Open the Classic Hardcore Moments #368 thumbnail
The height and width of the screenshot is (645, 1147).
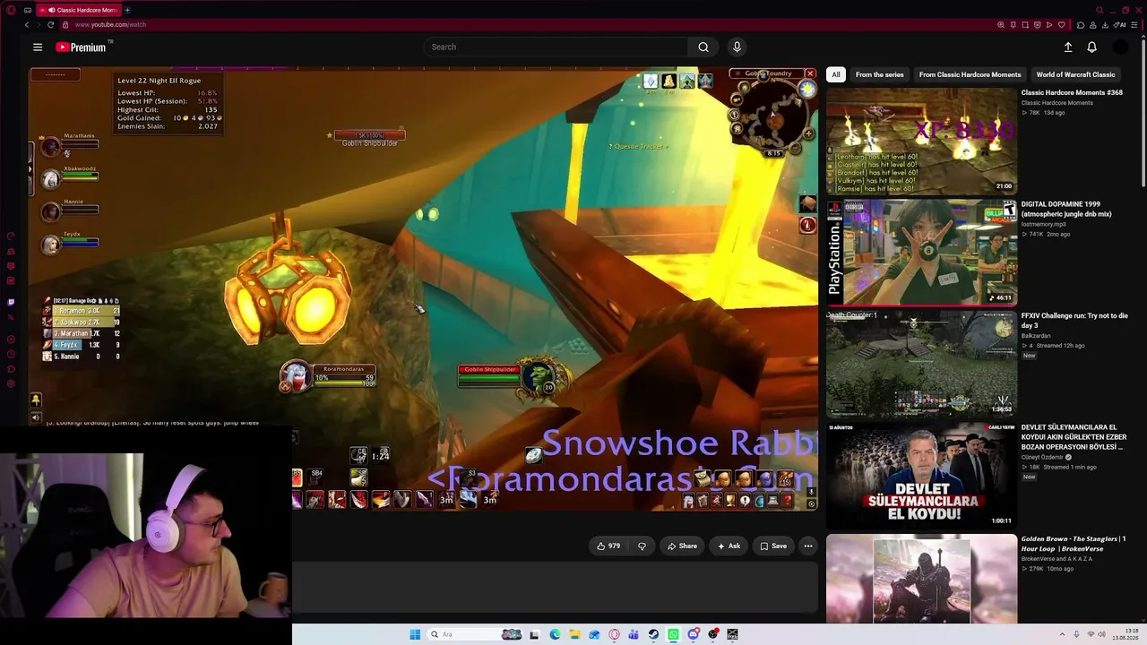tap(921, 141)
